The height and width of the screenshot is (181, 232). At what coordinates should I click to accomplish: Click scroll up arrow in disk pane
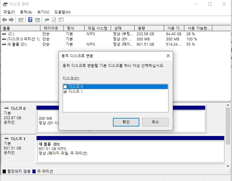coord(228,105)
